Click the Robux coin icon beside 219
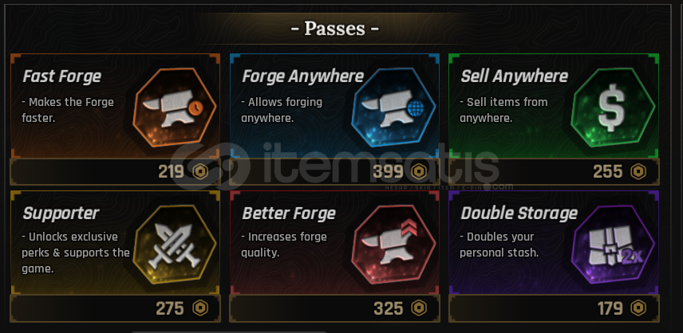 pyautogui.click(x=199, y=171)
